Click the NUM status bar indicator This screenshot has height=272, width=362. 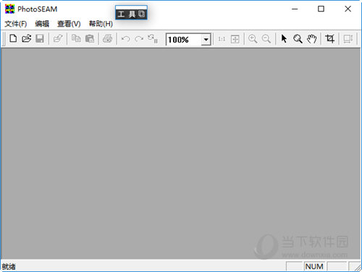point(314,266)
